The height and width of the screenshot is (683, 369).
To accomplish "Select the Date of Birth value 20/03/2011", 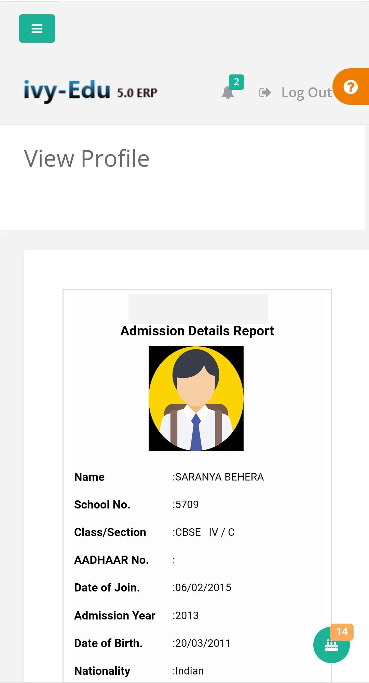I will click(x=203, y=643).
